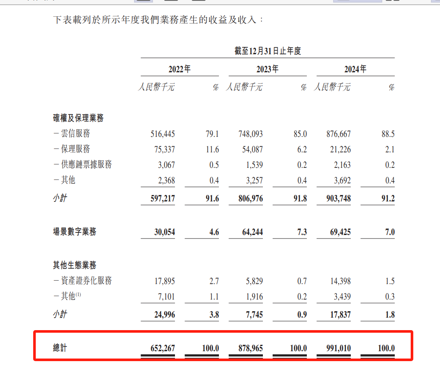Click the header '截至12月31日止年度'

click(x=268, y=51)
